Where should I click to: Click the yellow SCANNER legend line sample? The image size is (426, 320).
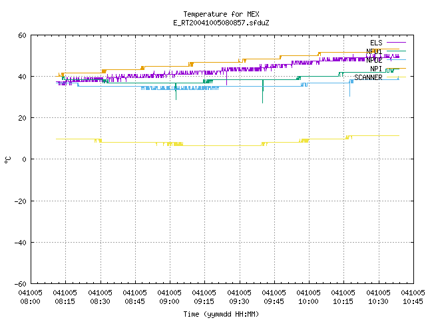396,77
